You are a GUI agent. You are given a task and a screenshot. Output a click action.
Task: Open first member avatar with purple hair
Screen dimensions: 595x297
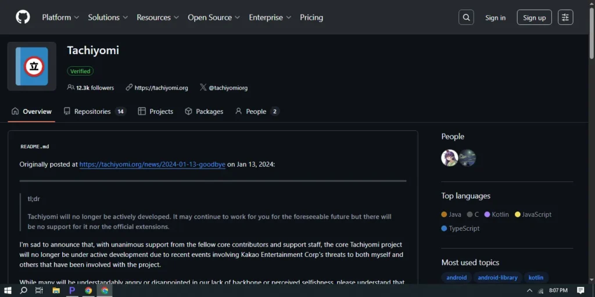449,158
